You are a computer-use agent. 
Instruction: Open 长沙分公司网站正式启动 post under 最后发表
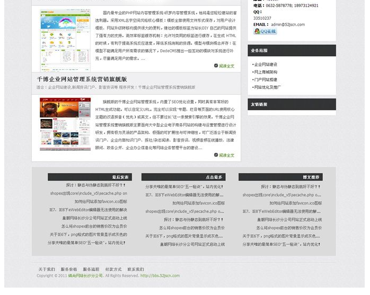coord(95,218)
